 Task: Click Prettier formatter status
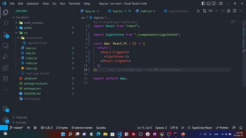coord(222,128)
